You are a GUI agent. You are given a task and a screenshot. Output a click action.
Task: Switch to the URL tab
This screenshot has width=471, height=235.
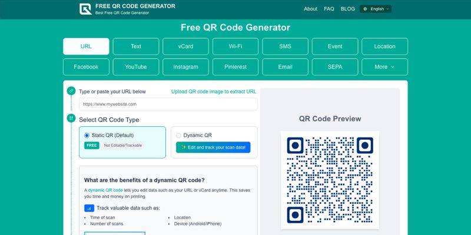86,46
